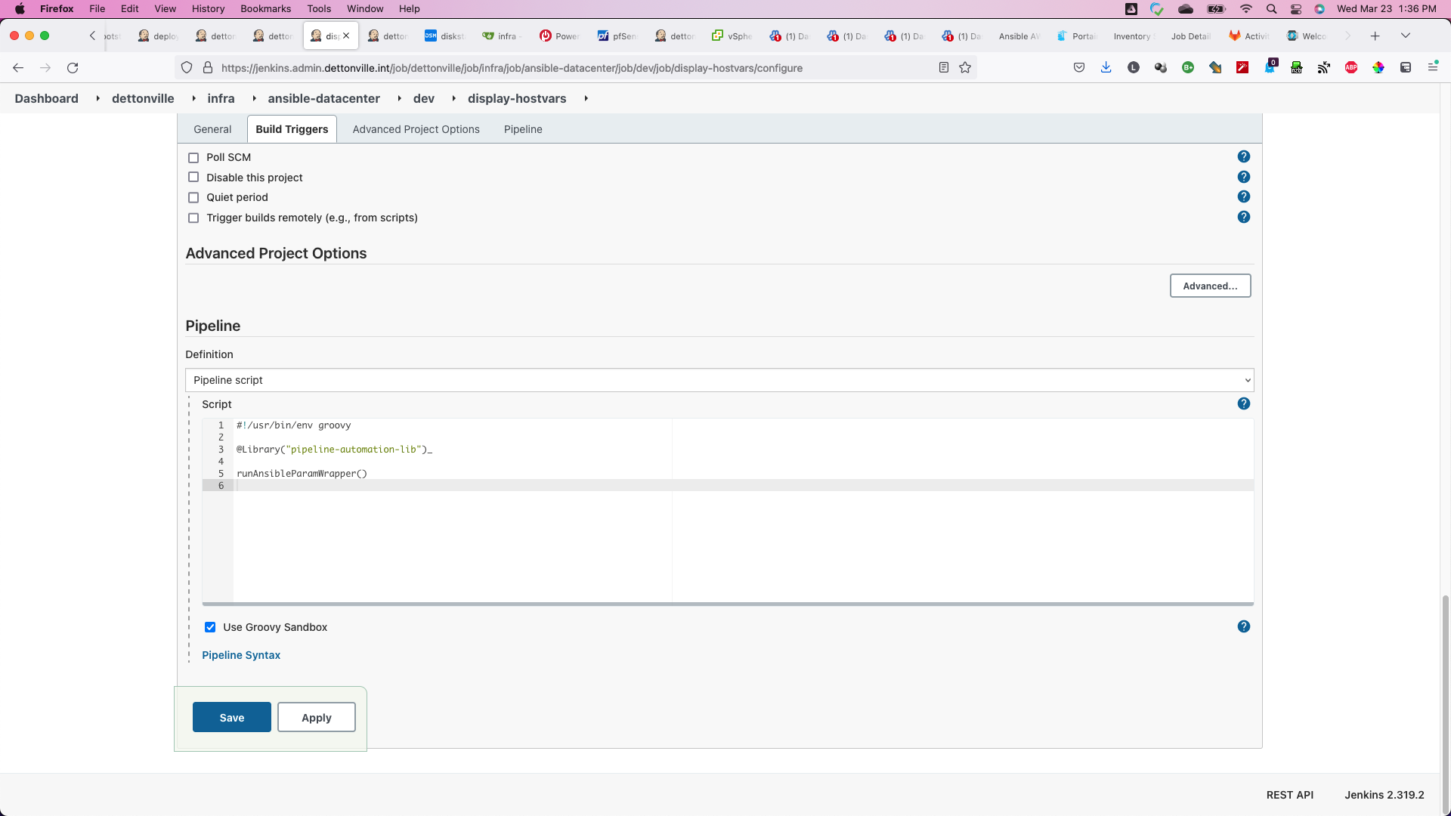The height and width of the screenshot is (816, 1451).
Task: Expand breadcrumb arrow after display-hostvars
Action: click(x=586, y=98)
